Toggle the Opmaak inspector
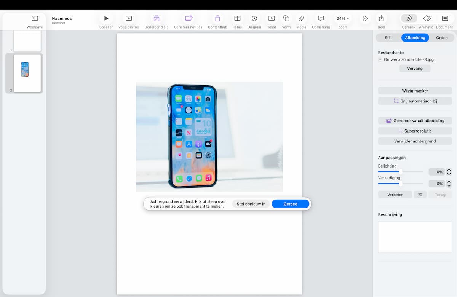 pos(409,18)
